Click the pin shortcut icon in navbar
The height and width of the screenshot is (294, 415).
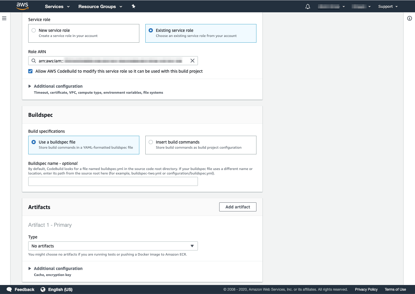(134, 6)
